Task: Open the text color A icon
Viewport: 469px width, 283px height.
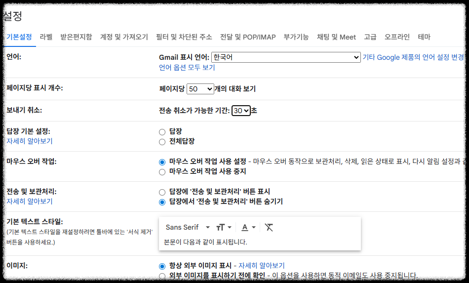Action: pos(248,227)
